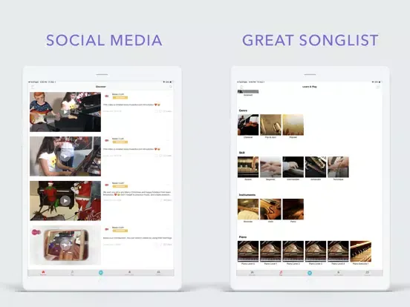Open the Piano instrument thumbnail
This screenshot has width=410, height=307.
[x=293, y=209]
